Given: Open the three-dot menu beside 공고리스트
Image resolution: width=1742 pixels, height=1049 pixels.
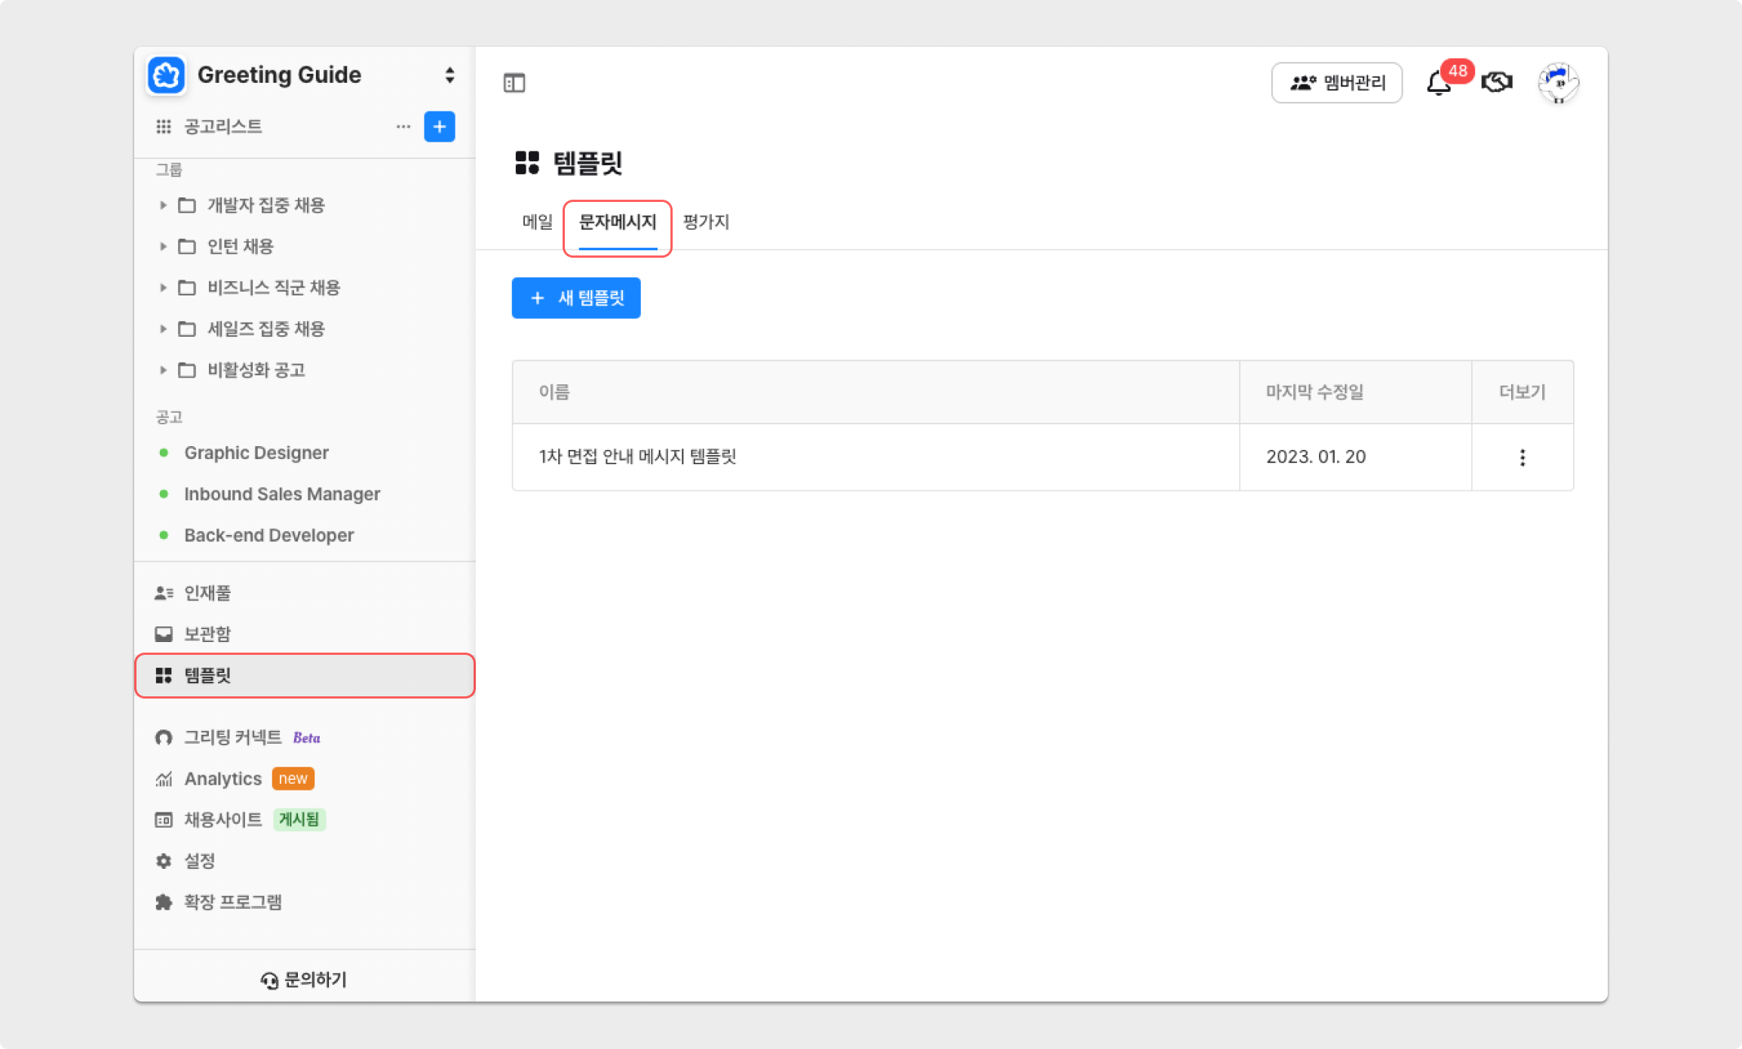Looking at the screenshot, I should coord(403,127).
